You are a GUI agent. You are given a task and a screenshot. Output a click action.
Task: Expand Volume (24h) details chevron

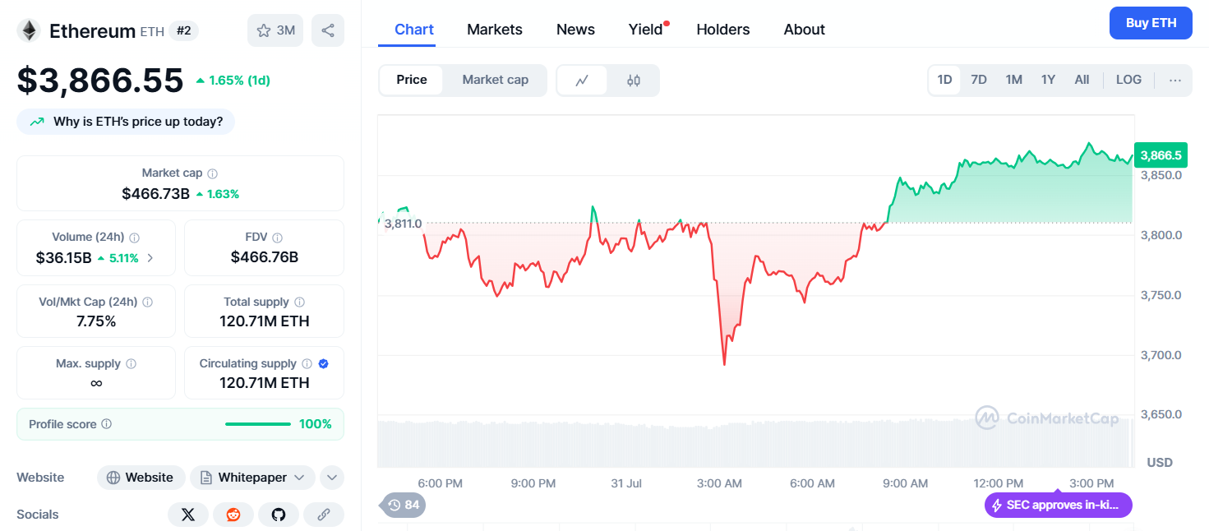point(150,258)
